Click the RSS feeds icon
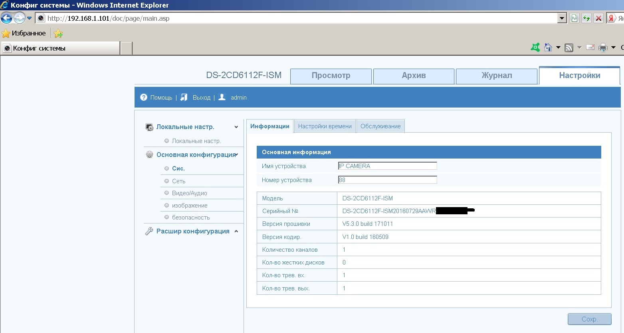 [569, 48]
